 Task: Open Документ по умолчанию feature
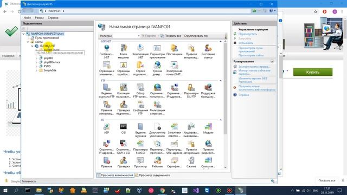pyautogui.click(x=157, y=130)
